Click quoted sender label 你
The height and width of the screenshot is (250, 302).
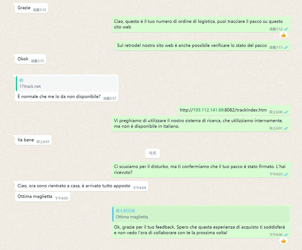(x=21, y=80)
